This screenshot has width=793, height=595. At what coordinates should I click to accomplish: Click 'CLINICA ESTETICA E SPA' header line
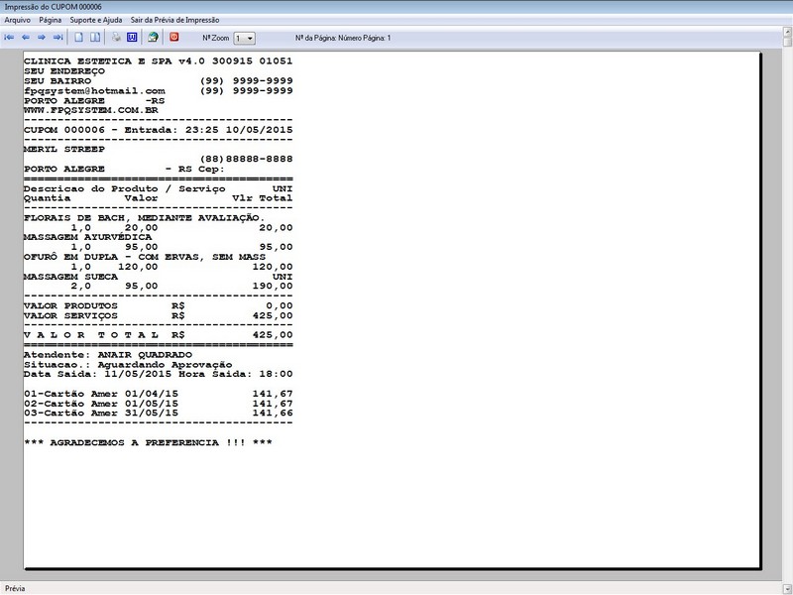[159, 61]
